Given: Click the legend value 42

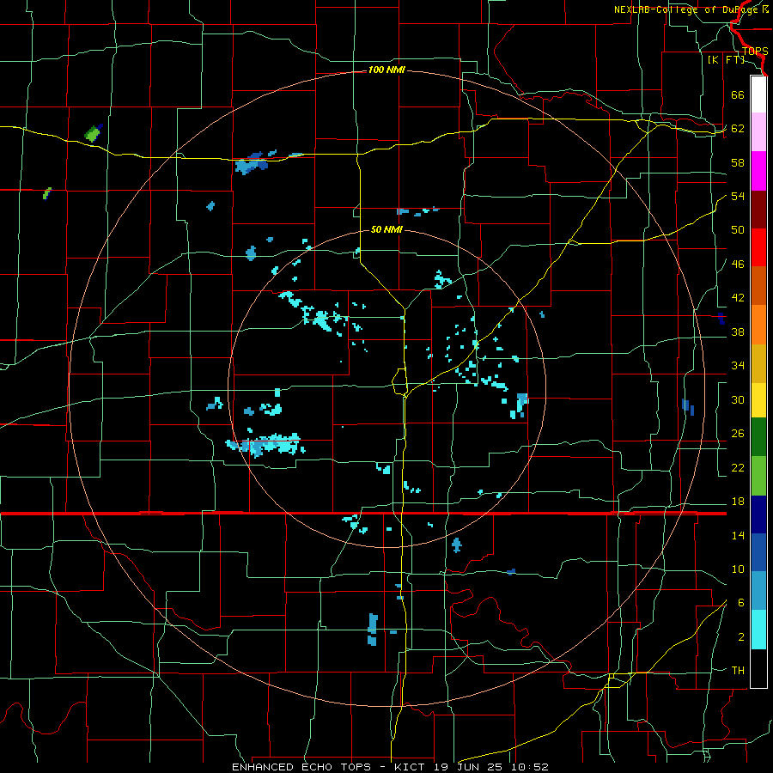Looking at the screenshot, I should (738, 298).
